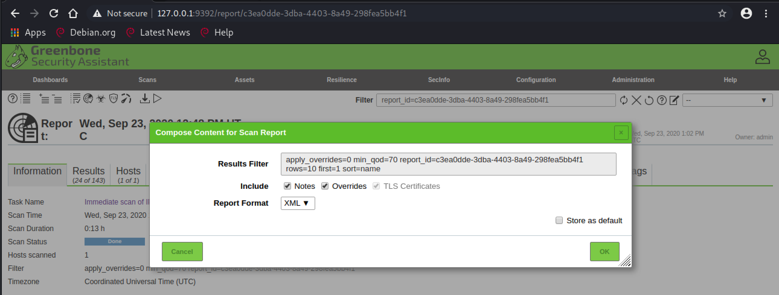
Task: Open the Administration menu
Action: click(633, 80)
